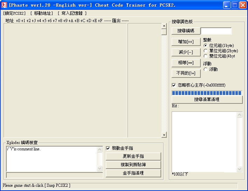Click inside the Hit results list box

coord(204,142)
